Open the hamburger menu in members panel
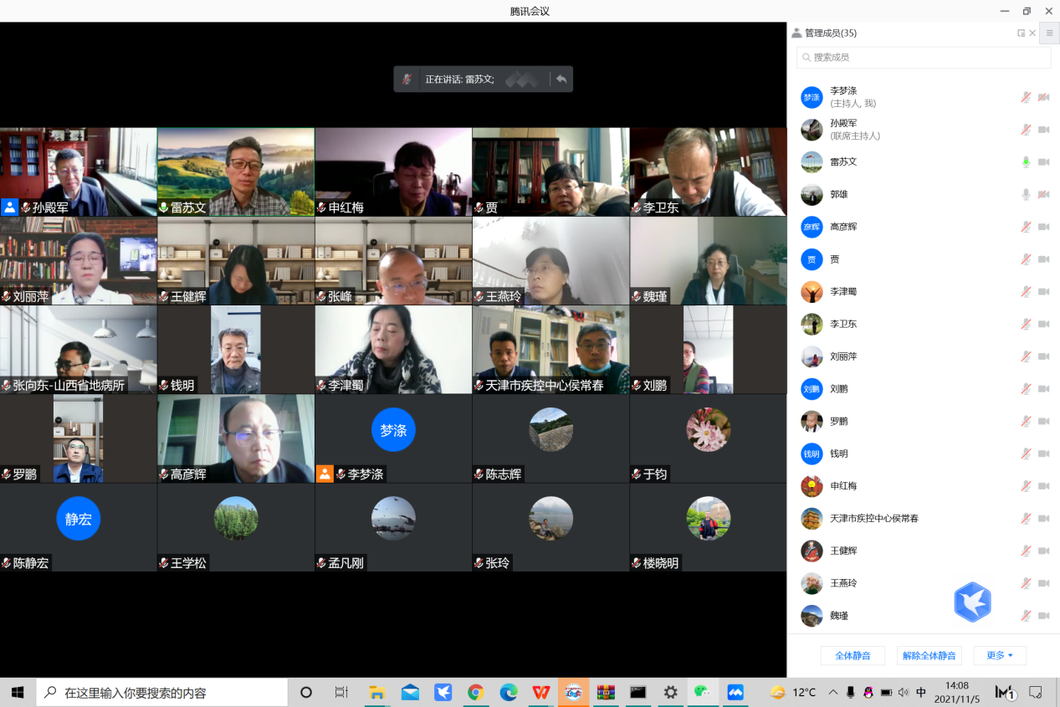 (1049, 33)
